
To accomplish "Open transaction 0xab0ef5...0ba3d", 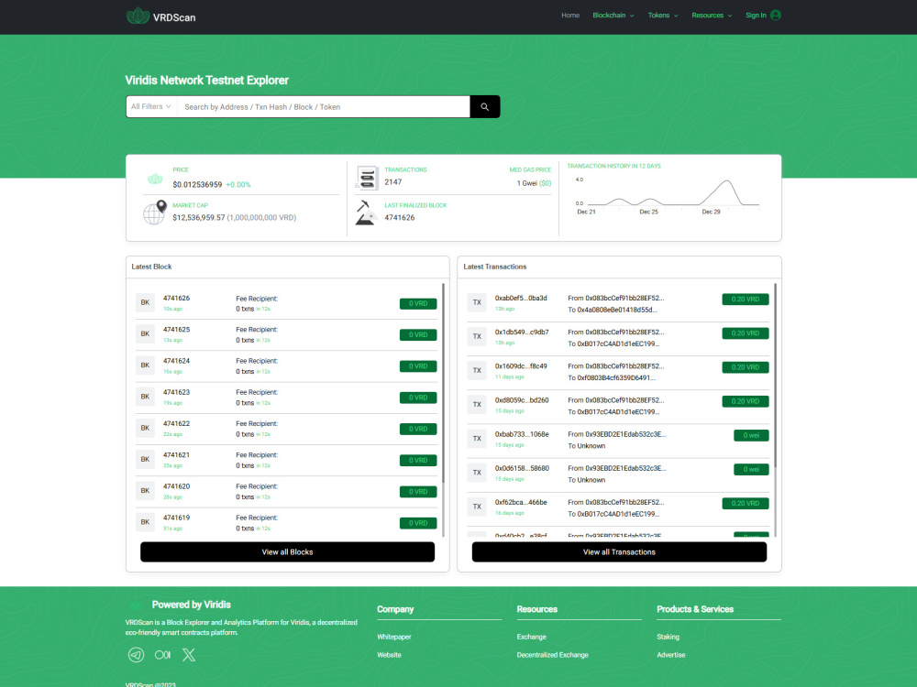I will 521,298.
